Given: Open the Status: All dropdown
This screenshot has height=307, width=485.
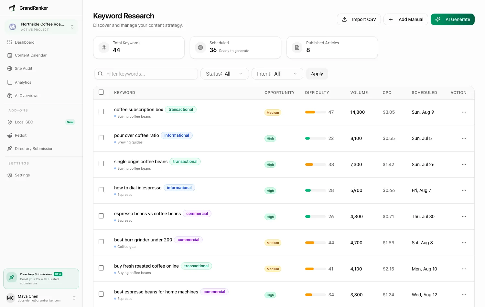Looking at the screenshot, I should (225, 74).
